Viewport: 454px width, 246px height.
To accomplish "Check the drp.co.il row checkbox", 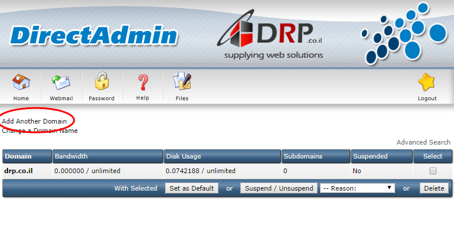I will (432, 171).
